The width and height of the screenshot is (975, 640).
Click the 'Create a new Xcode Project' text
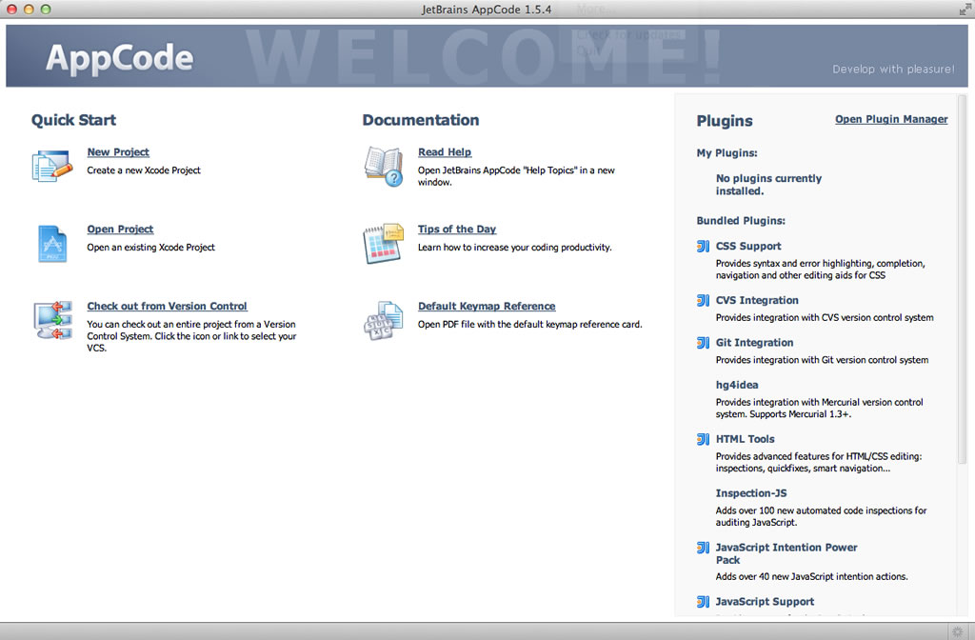[x=144, y=170]
